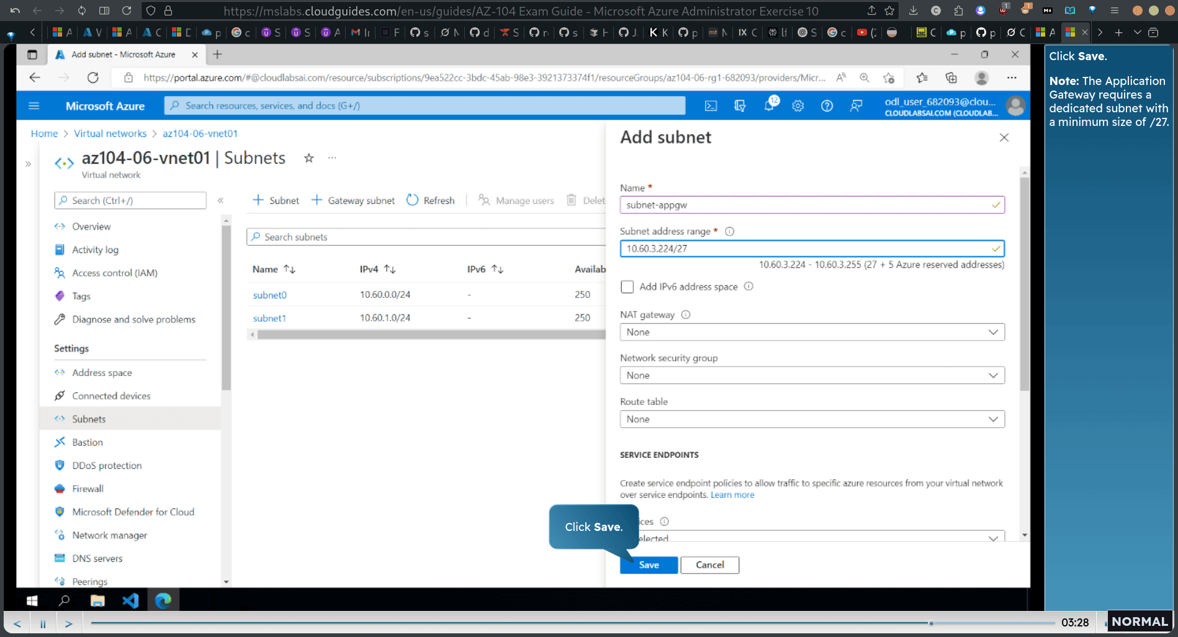Open Tags in resource menu
The image size is (1178, 637).
(81, 296)
